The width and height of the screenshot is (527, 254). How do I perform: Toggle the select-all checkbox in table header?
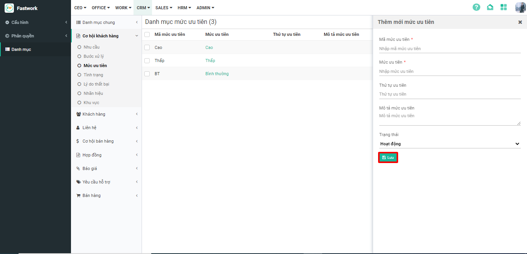[147, 34]
